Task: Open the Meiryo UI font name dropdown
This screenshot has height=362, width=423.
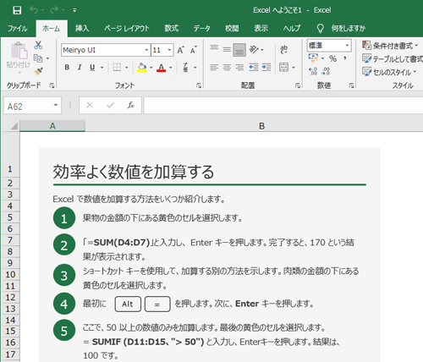Action: tap(146, 50)
